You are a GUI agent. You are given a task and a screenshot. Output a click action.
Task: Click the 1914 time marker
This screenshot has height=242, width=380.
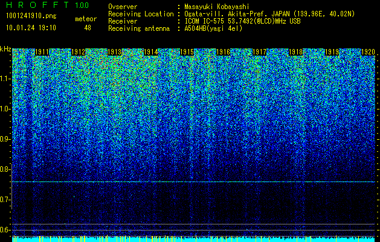point(151,52)
